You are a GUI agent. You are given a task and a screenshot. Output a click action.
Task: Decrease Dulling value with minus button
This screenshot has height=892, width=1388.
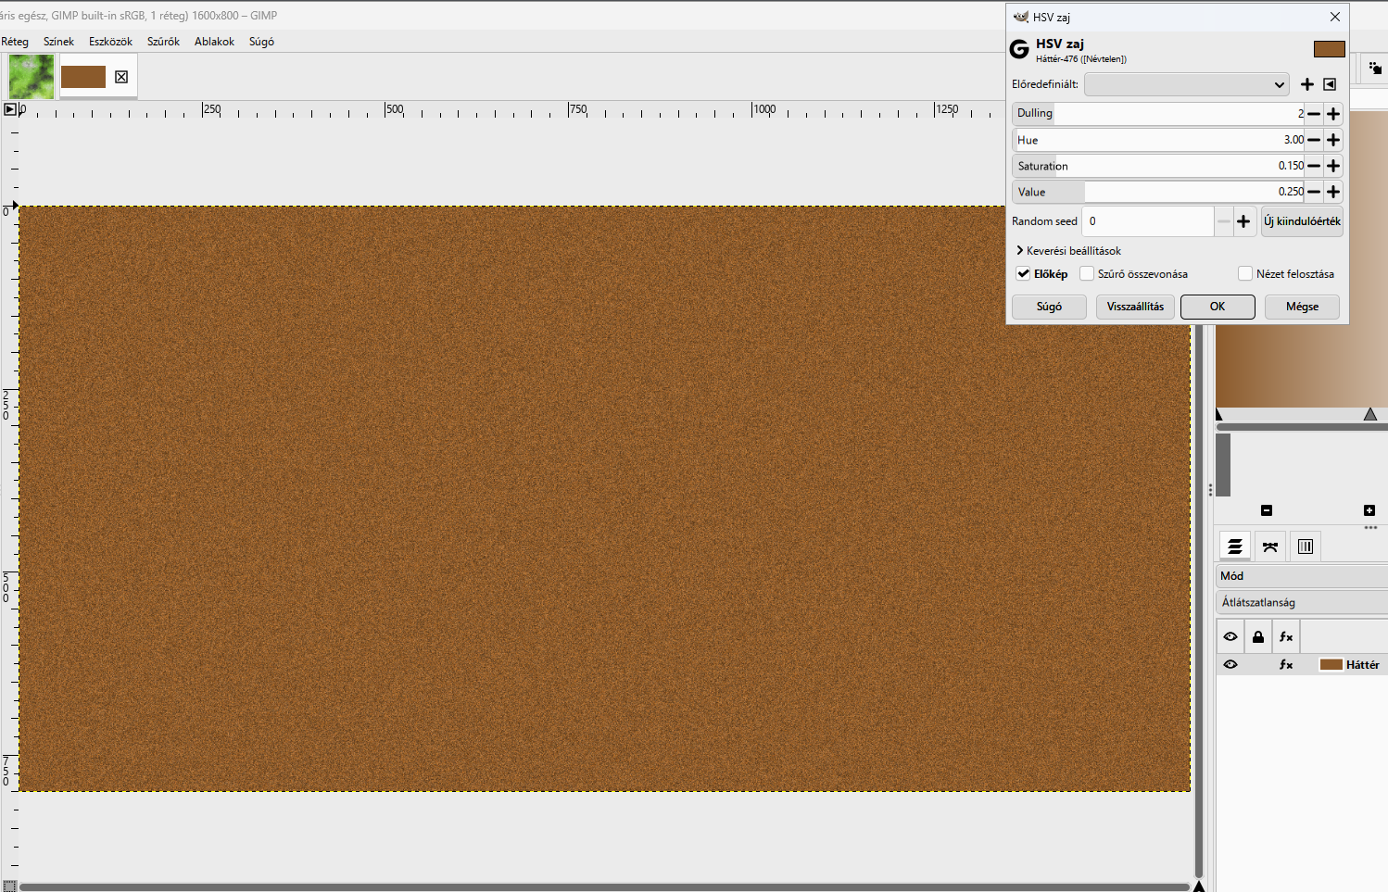tap(1314, 114)
